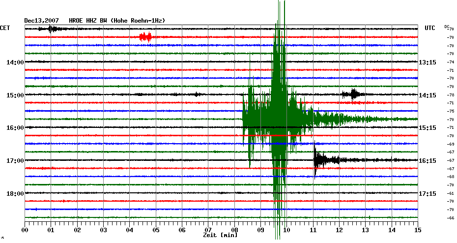Click the '00' minute axis label
This screenshot has width=457, height=243.
coord(25,230)
